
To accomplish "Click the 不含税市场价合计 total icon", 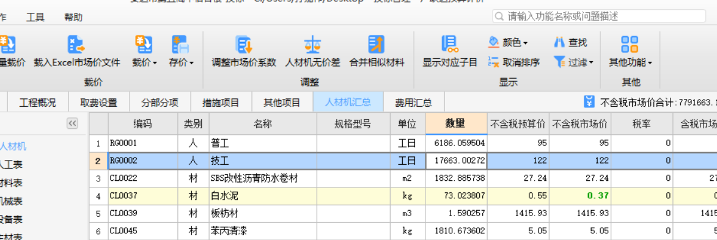I will [589, 101].
